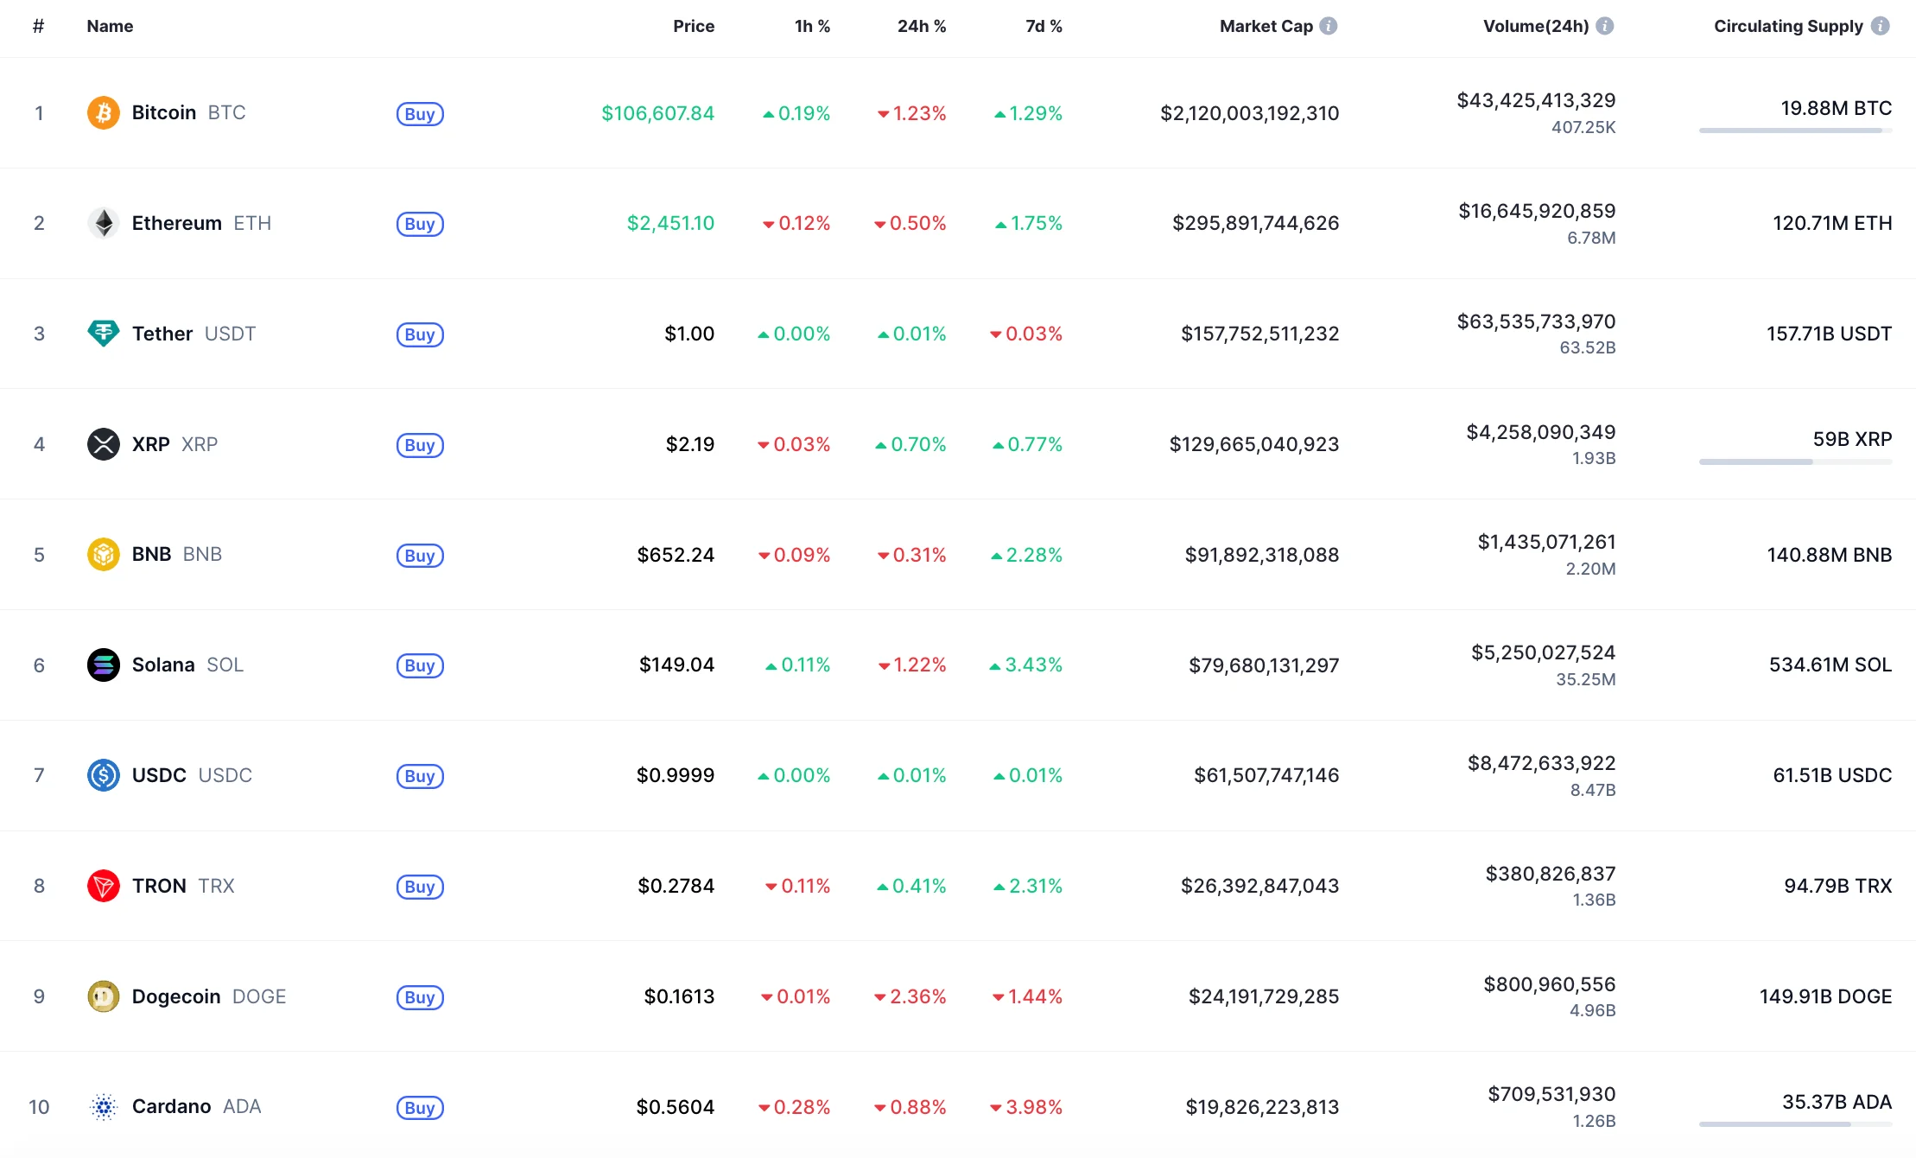The height and width of the screenshot is (1158, 1916).
Task: Sort table by Price column header
Action: pos(693,26)
